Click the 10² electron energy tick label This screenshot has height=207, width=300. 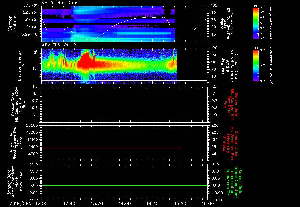pos(35,53)
